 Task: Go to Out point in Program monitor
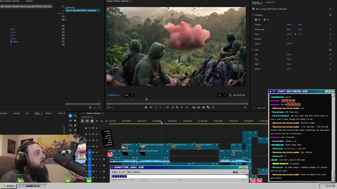coord(187,107)
